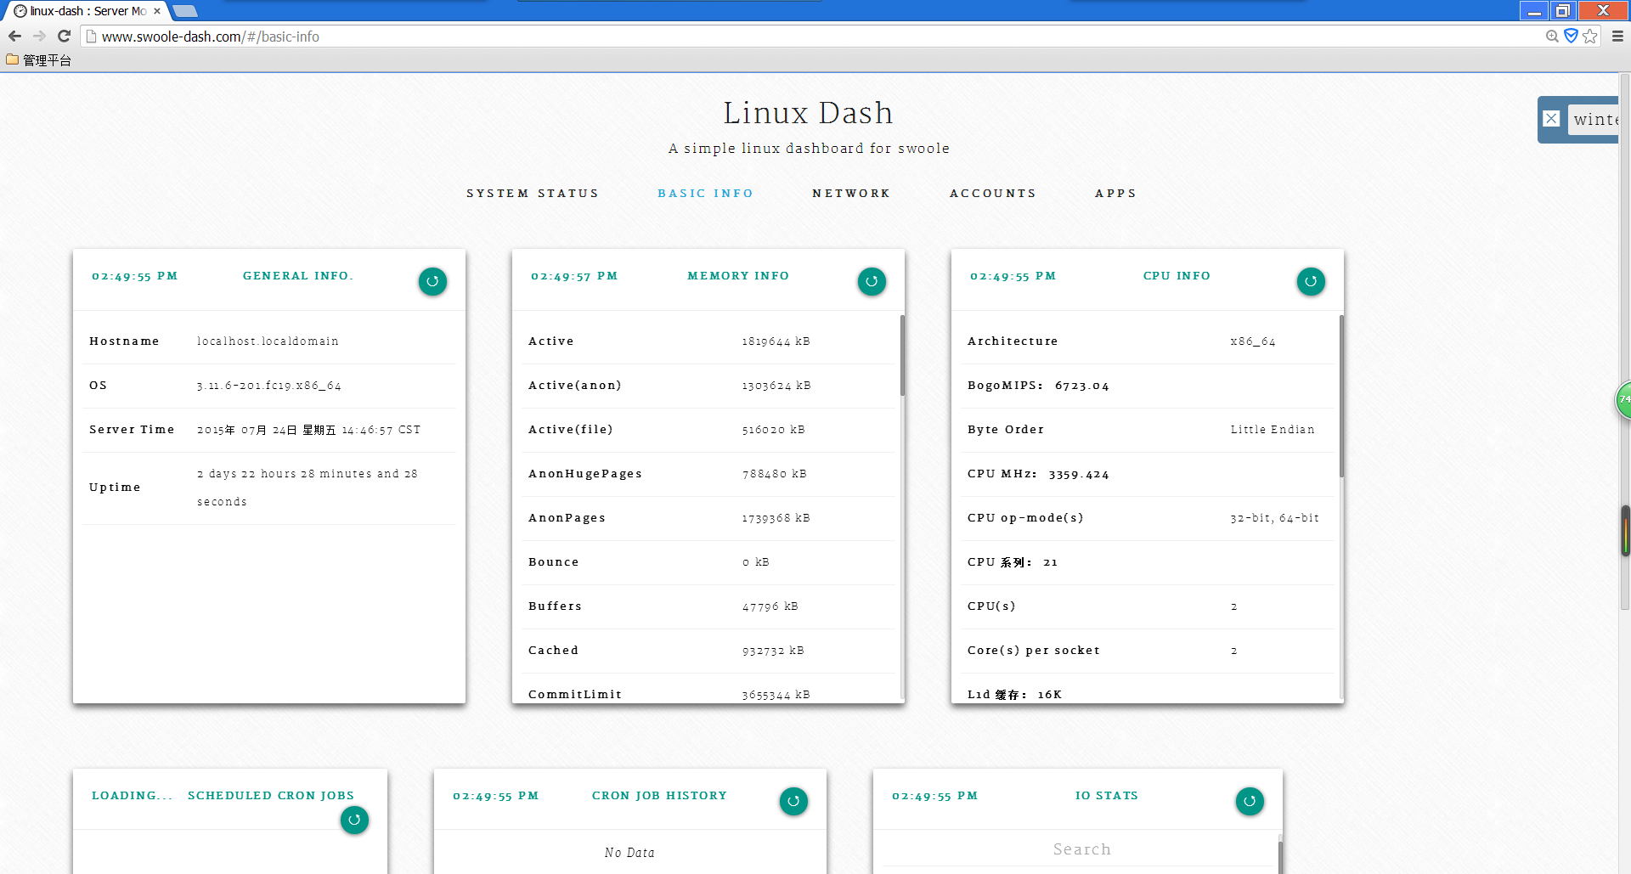
Task: Open the 管理平台 bookmarks folder
Action: [39, 60]
